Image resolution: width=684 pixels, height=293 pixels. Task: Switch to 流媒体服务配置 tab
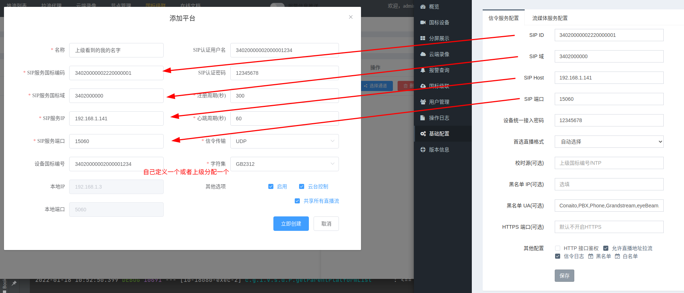click(x=550, y=18)
